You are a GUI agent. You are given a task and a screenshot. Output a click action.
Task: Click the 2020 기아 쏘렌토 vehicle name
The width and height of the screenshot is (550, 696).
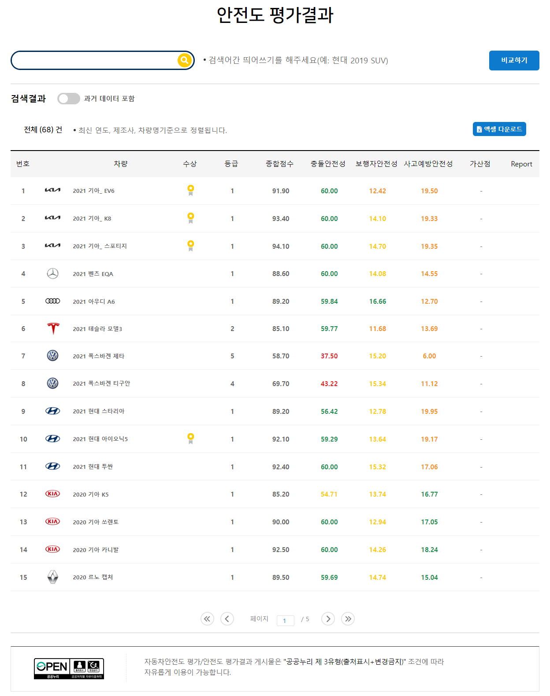pos(96,522)
